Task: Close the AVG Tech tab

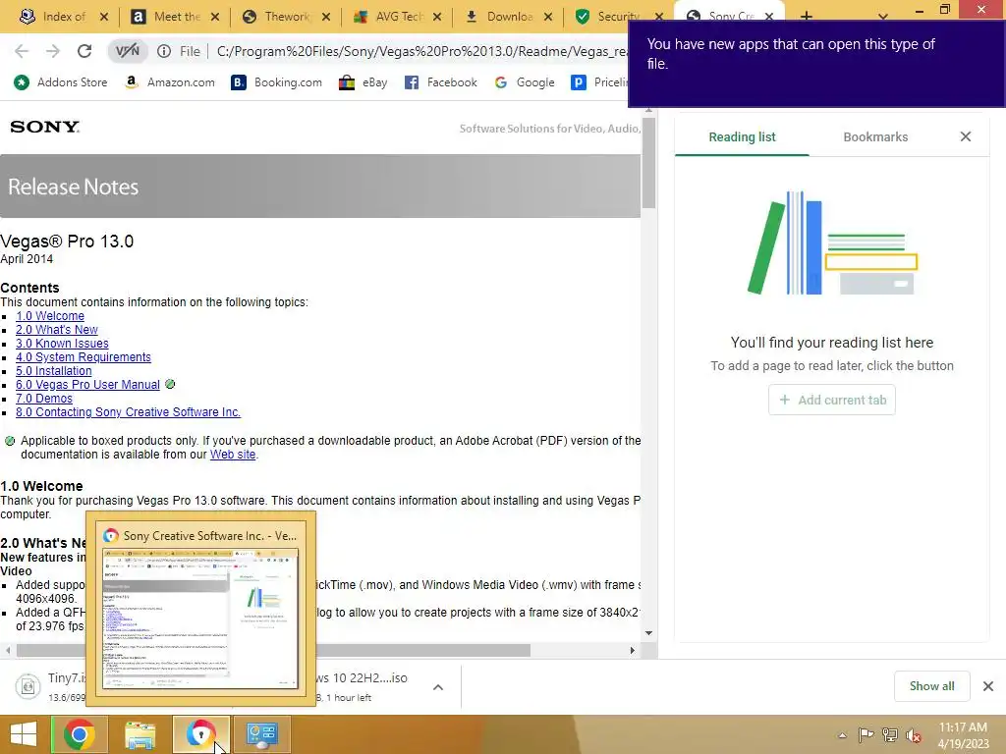Action: (x=437, y=17)
